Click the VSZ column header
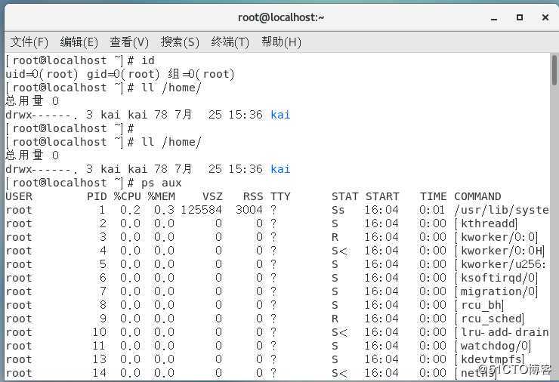Viewport: 559px width, 382px height. click(212, 196)
